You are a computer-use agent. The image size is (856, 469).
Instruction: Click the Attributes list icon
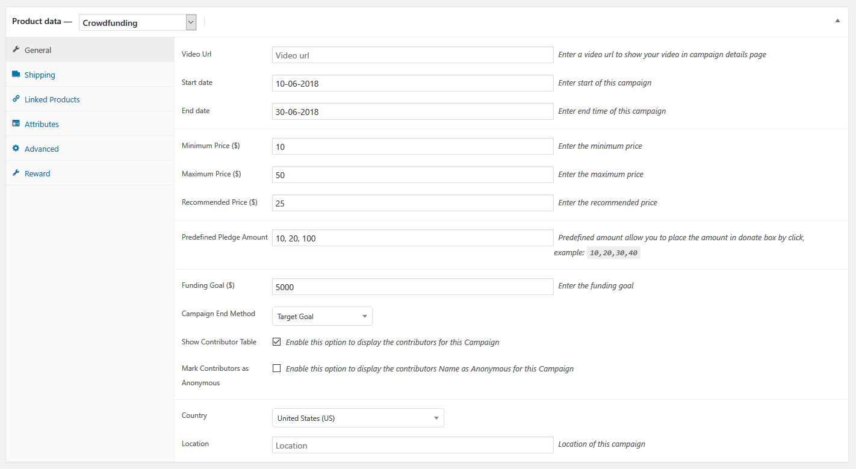(x=16, y=123)
